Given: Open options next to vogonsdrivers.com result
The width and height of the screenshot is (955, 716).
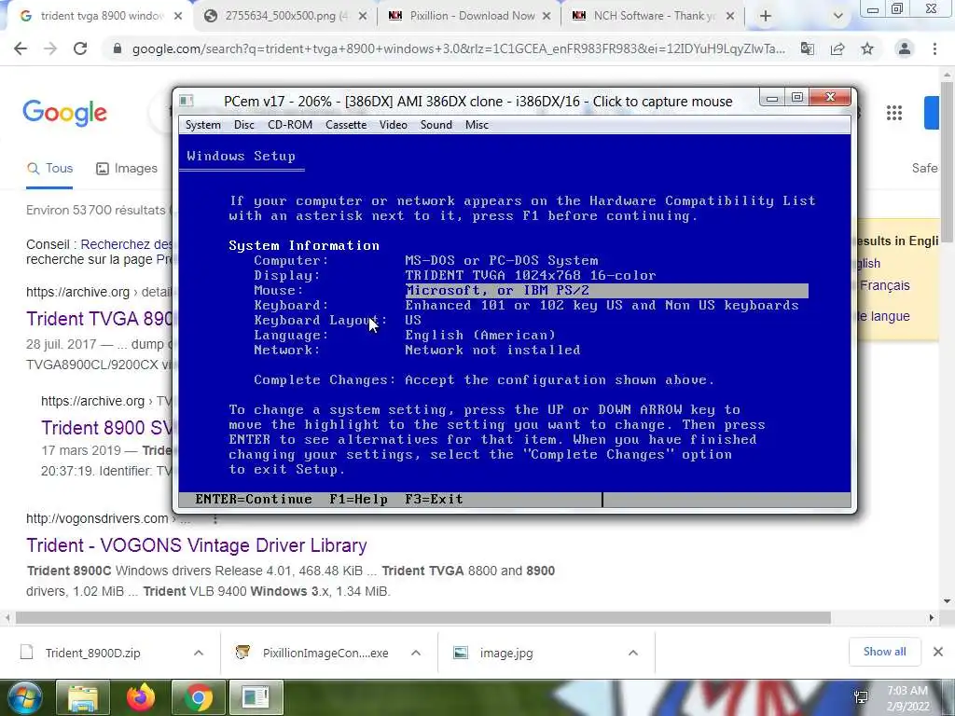Looking at the screenshot, I should click(x=215, y=519).
